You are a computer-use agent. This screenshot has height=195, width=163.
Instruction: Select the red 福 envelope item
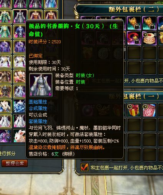150,110
